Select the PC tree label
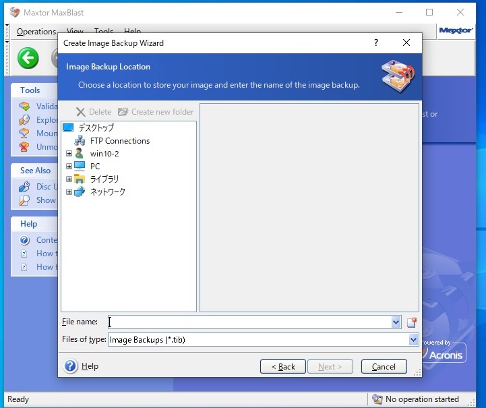The width and height of the screenshot is (486, 408). click(95, 167)
